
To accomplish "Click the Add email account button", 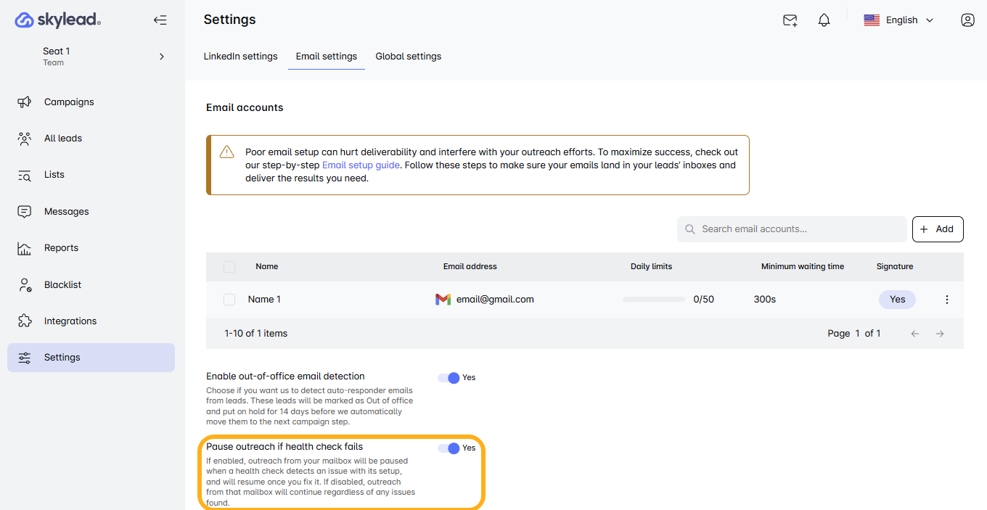I will [938, 229].
